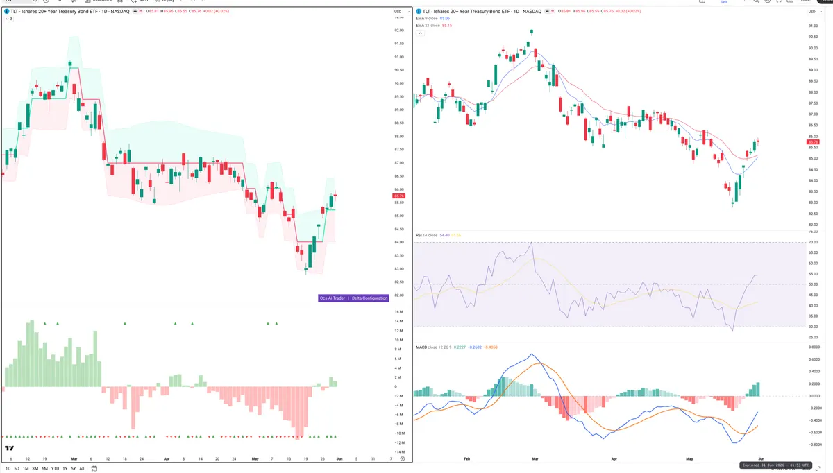
Task: Click 92.00 on left chart price scale
Action: [399, 31]
